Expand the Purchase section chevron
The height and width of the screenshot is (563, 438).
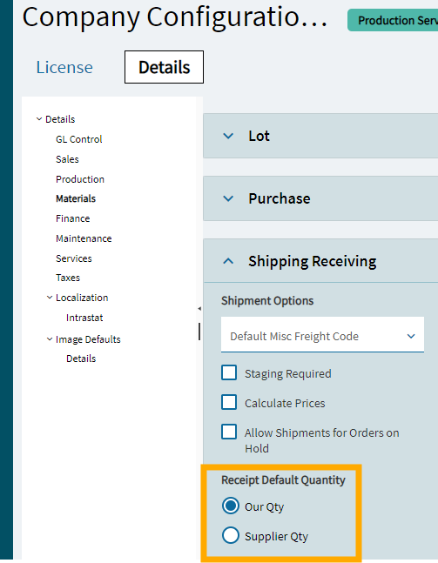(228, 198)
